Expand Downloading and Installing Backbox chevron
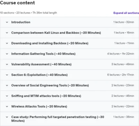Screen dimensions: 139x126 click(7, 43)
